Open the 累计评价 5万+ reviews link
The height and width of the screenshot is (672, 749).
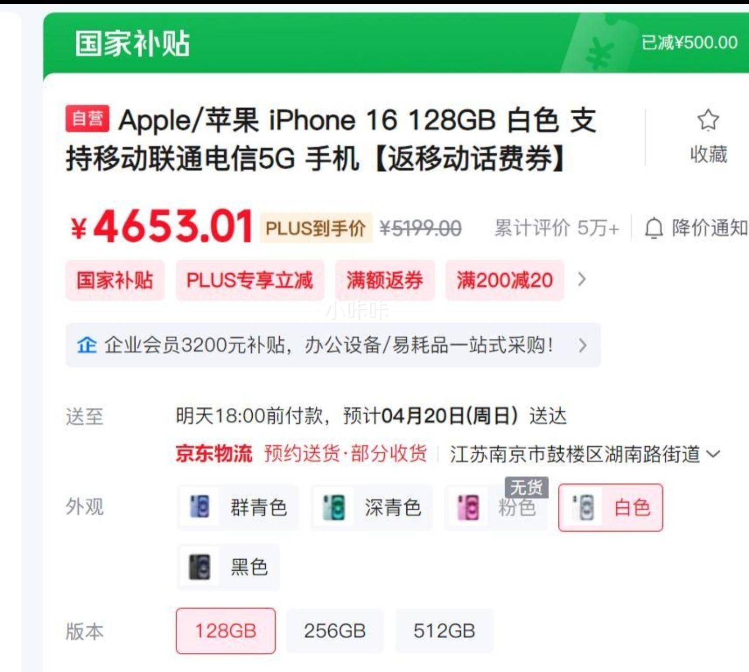(x=557, y=228)
